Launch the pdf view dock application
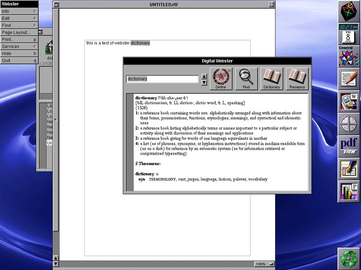 348,147
